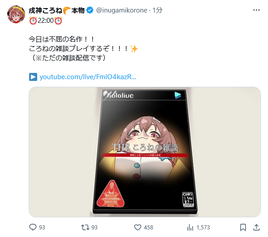Open the youtube.com/live stream link
268x237 pixels.
[88, 77]
